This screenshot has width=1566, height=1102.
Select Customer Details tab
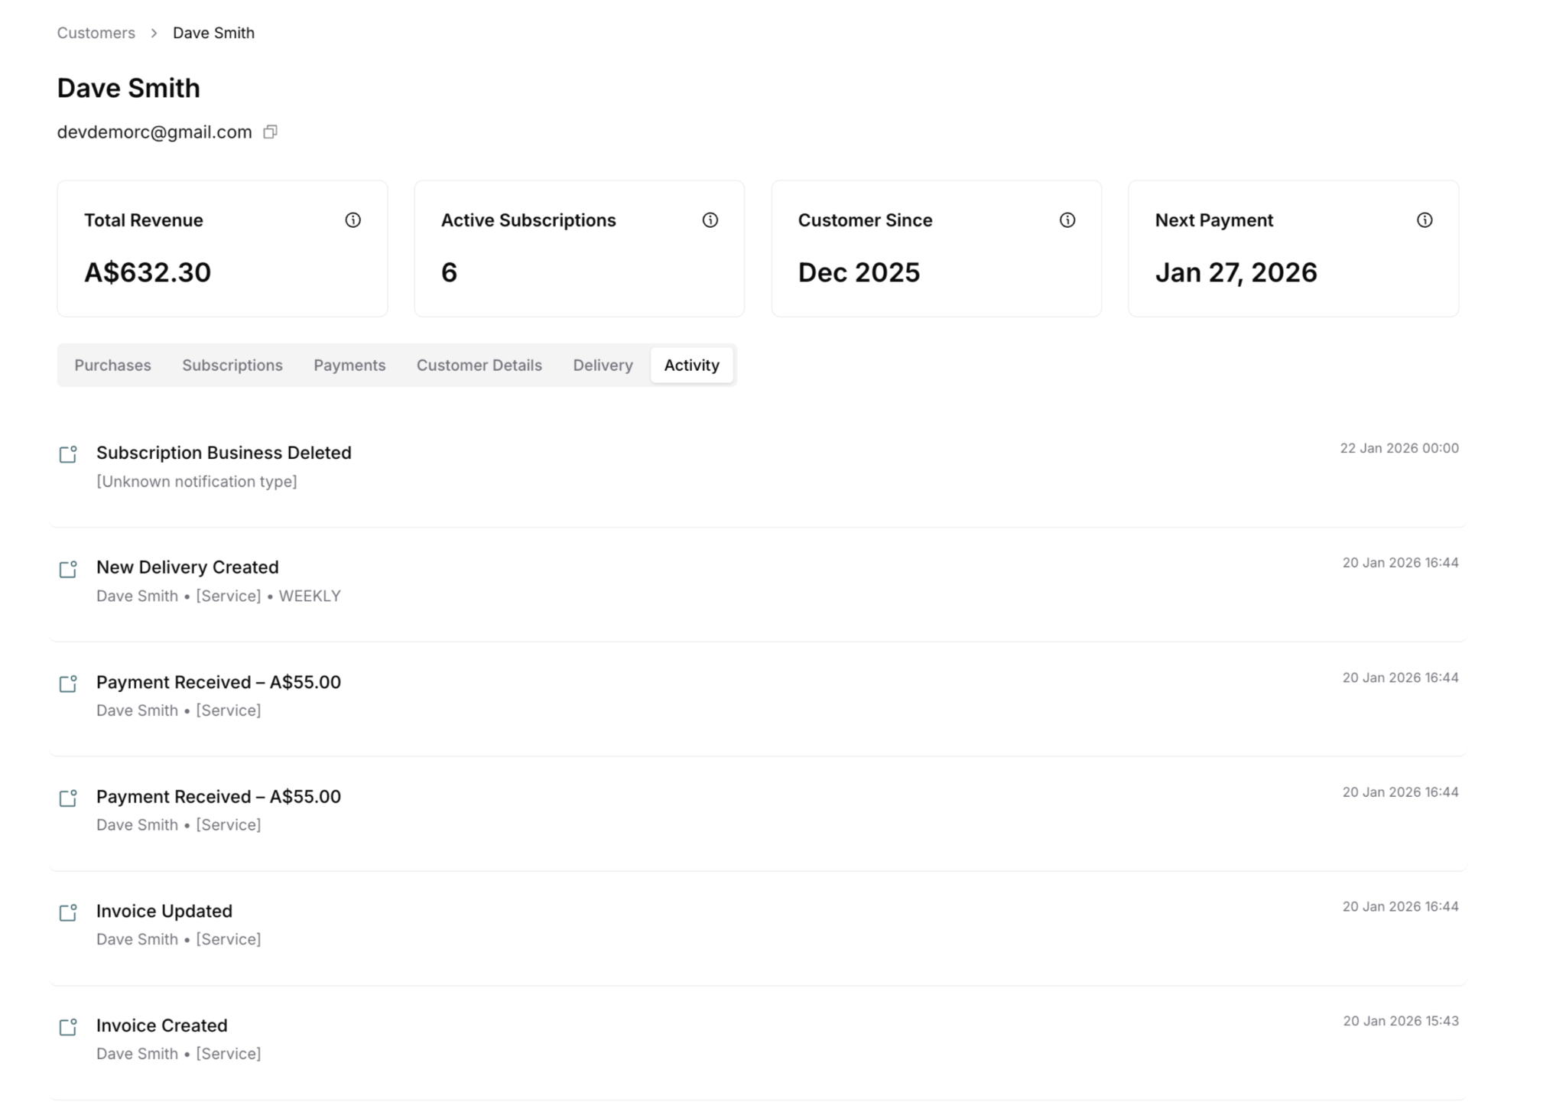(x=479, y=366)
